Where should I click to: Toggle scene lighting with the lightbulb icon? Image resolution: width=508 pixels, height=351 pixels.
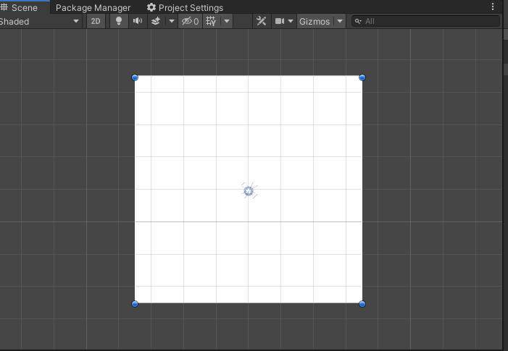tap(119, 22)
